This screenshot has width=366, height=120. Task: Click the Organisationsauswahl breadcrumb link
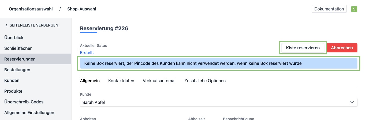[31, 9]
